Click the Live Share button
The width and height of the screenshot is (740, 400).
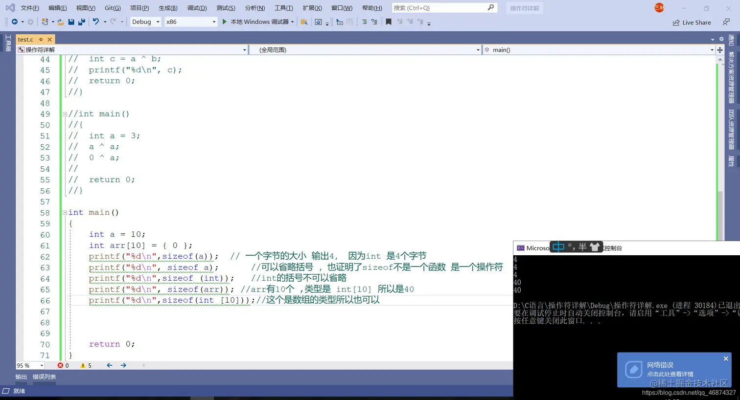[692, 22]
